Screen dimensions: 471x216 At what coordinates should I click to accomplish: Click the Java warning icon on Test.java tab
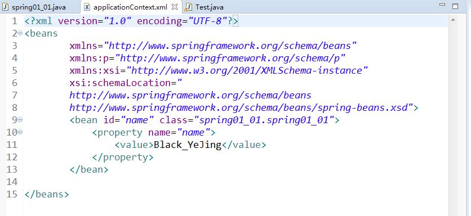(x=188, y=7)
